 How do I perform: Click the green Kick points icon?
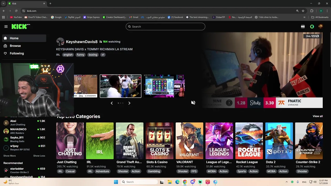(312, 27)
